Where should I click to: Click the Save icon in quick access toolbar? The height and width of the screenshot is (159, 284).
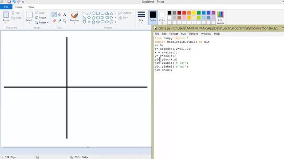pos(9,2)
